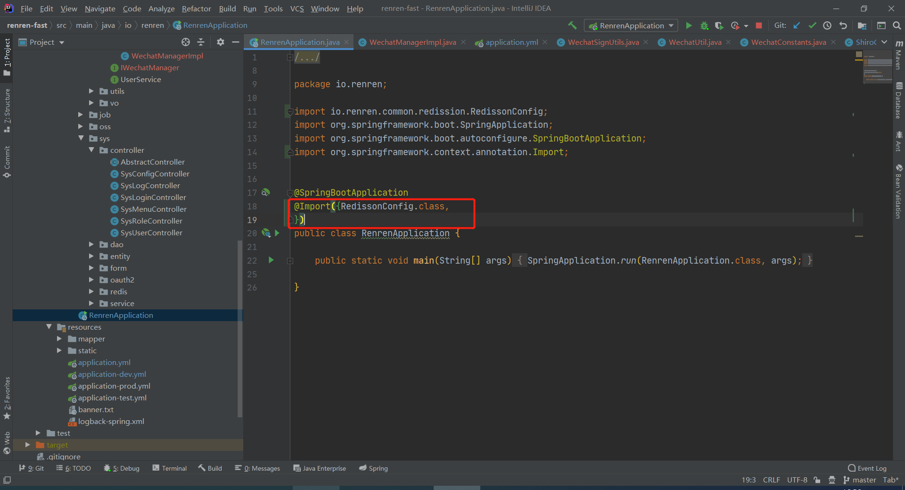Click the run gutter icon at line 22
The width and height of the screenshot is (905, 490).
pyautogui.click(x=271, y=260)
